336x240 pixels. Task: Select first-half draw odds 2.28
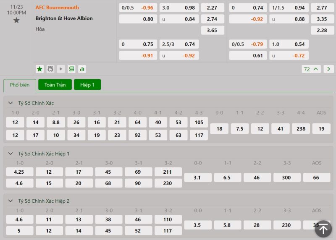323,30
